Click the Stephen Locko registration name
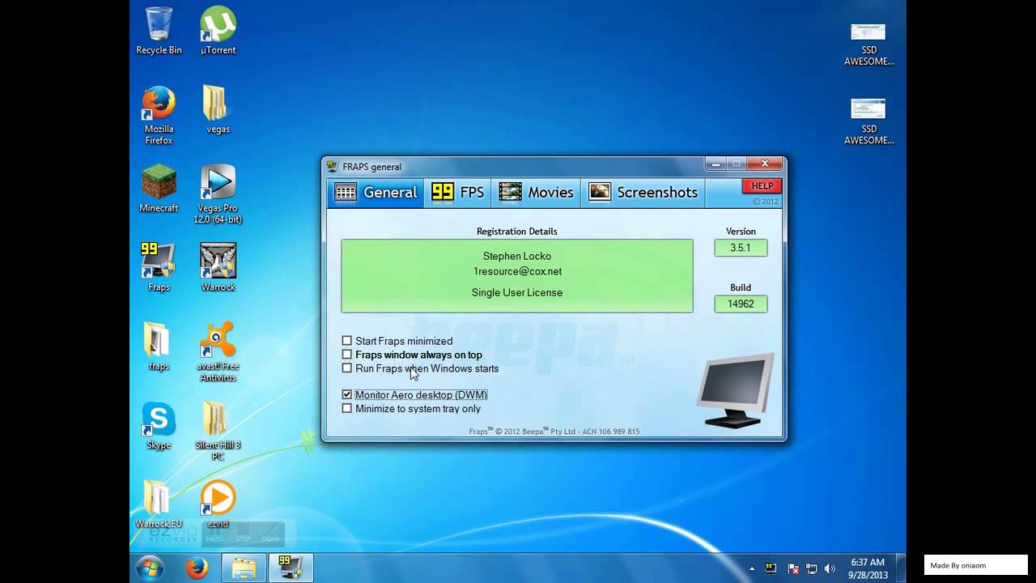This screenshot has width=1036, height=583. coord(517,256)
